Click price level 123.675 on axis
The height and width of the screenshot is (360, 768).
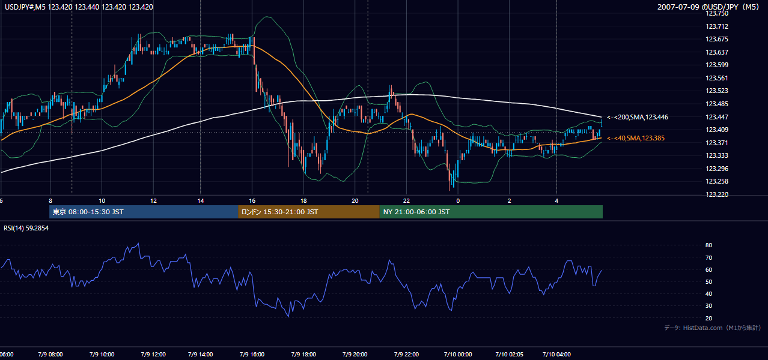[x=716, y=39]
